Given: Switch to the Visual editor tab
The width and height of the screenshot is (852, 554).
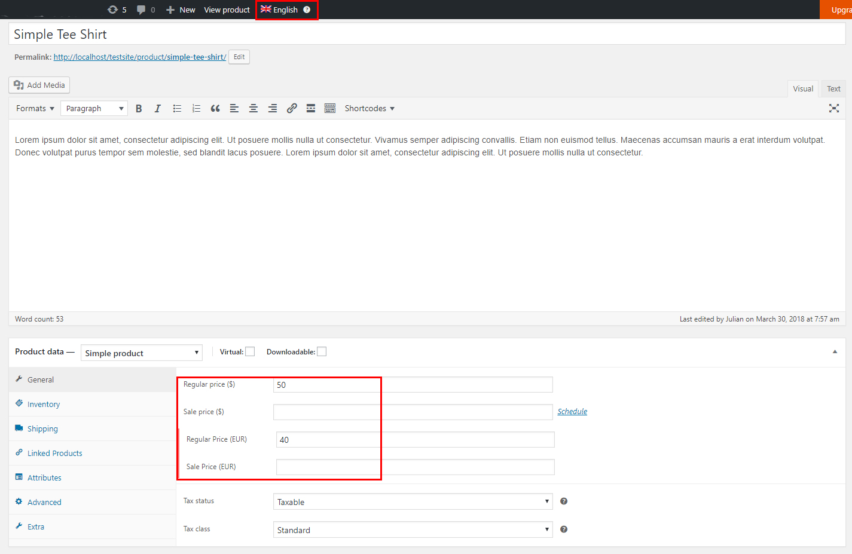Looking at the screenshot, I should pyautogui.click(x=803, y=88).
